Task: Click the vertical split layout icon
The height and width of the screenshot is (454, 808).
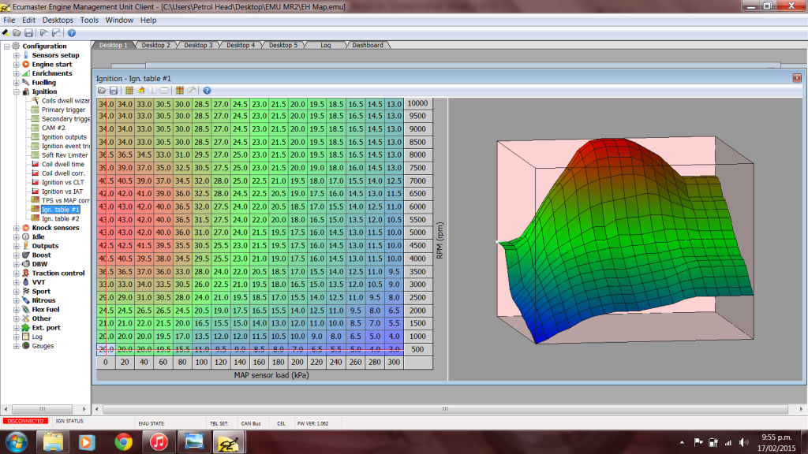Action: [152, 91]
